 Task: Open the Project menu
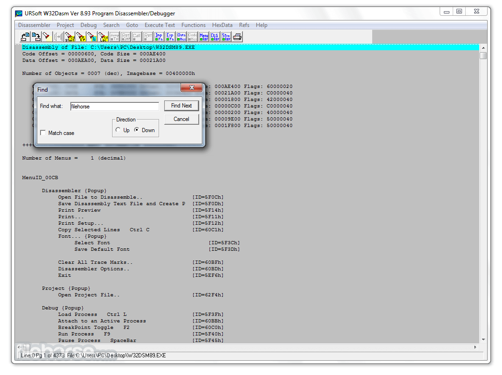(65, 25)
